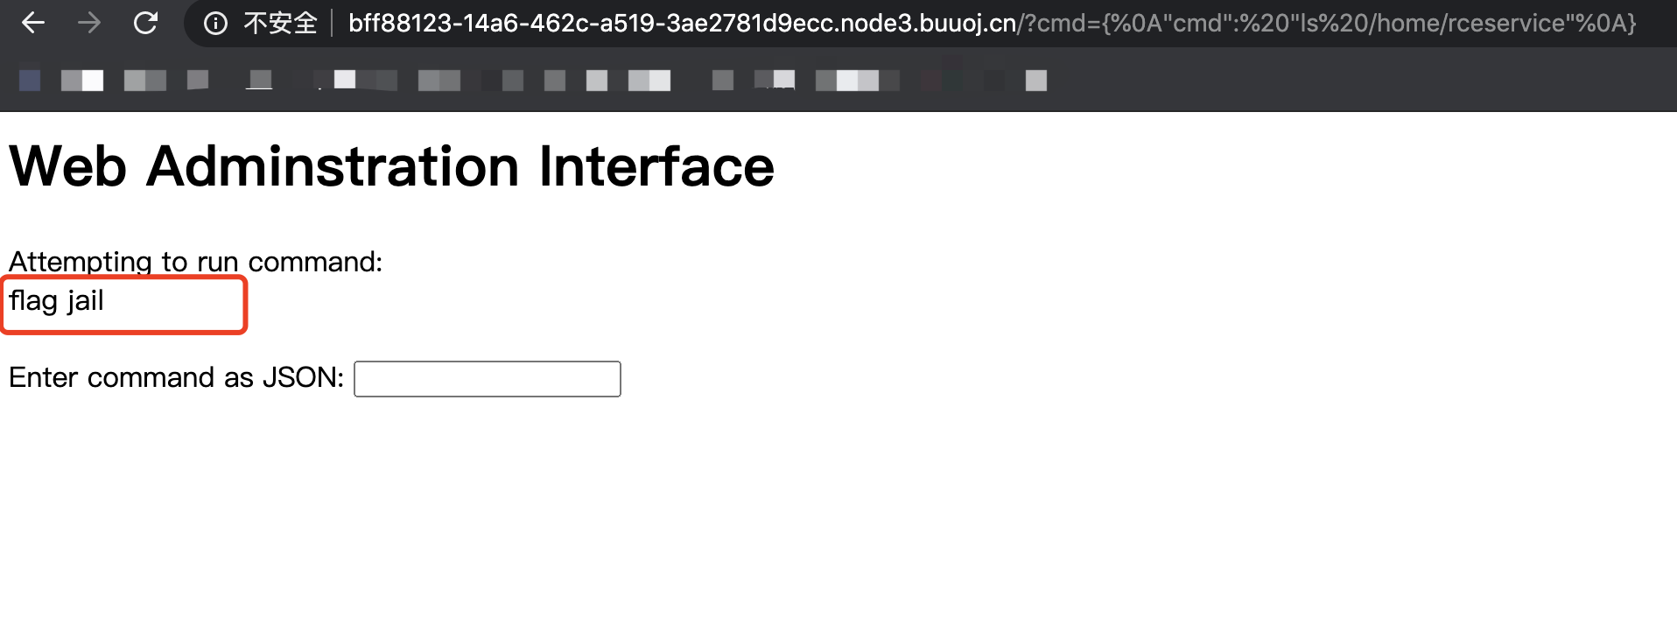Open the last bookmark on the bookmarks bar
This screenshot has width=1677, height=639.
[x=1036, y=81]
